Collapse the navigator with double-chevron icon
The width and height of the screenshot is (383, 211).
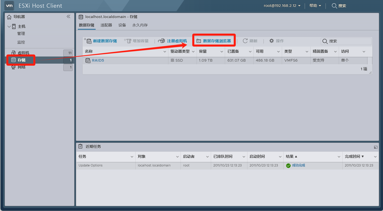coord(68,17)
